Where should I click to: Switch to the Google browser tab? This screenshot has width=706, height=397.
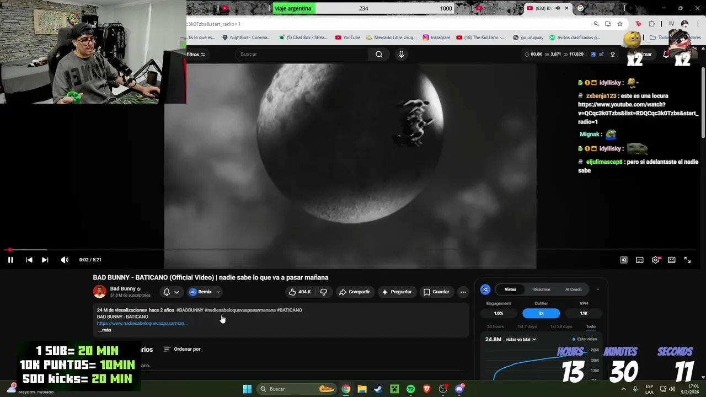click(x=580, y=8)
